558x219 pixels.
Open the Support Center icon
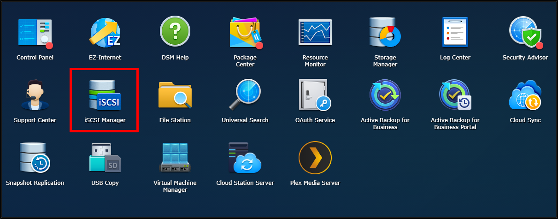tap(35, 95)
